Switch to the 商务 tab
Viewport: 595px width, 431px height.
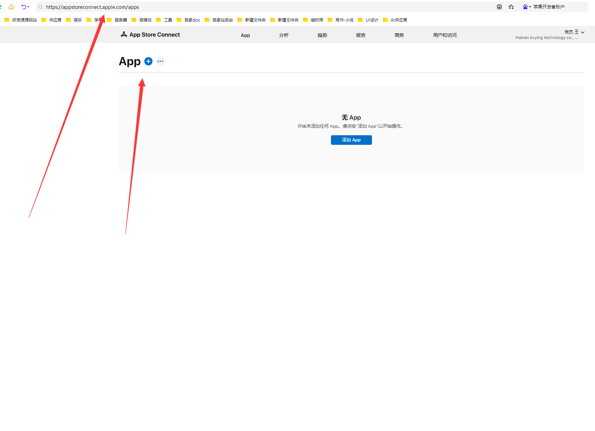tap(399, 35)
